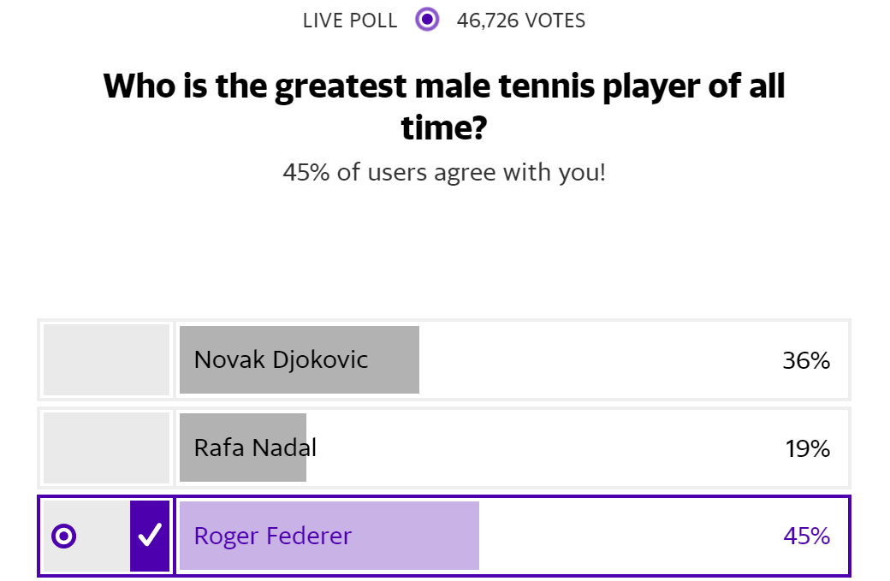Click the white checkmark beside Roger Federer

point(150,536)
